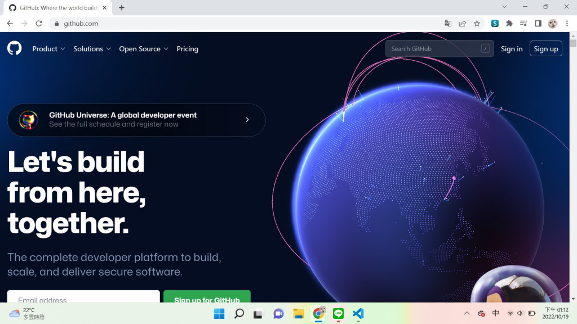Click the battery tray icon

[532, 313]
